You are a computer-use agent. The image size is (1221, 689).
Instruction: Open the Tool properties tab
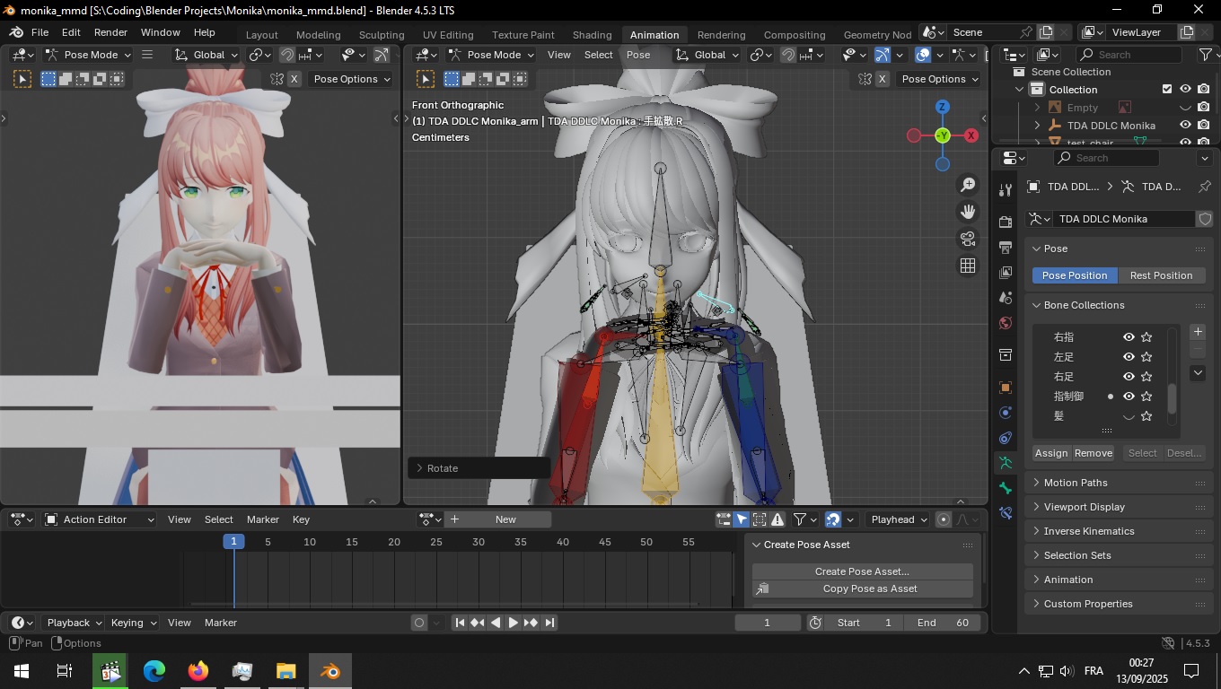point(1006,189)
